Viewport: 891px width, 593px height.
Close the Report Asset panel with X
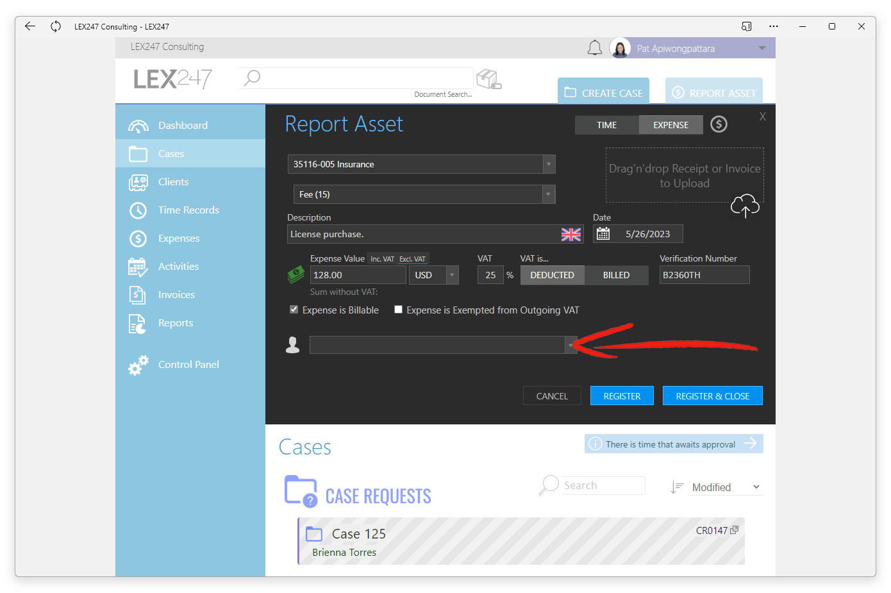click(x=762, y=117)
